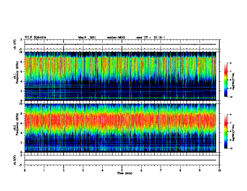Click the "7" tick on the time axis
This screenshot has width=247, height=191.
(x=161, y=170)
